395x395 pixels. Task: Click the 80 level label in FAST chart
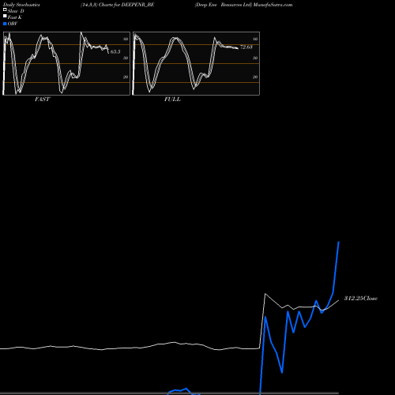coord(126,39)
